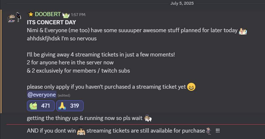Click the emoji after 'pls wait'
Screen dimensions: 265x139
[148, 118]
